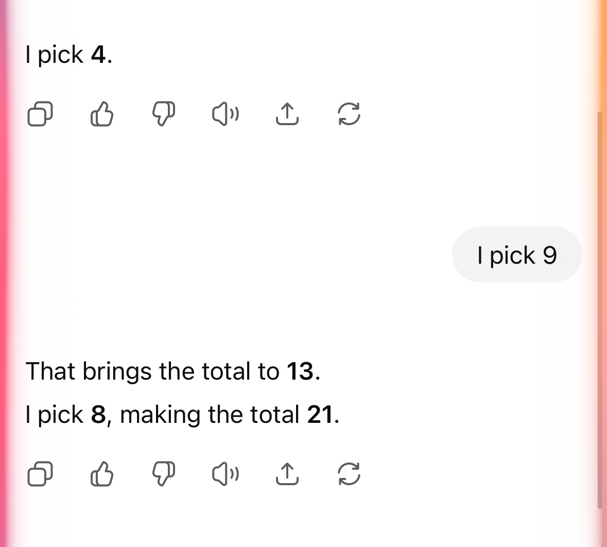607x547 pixels.
Task: Thumbs up the 'I pick 4' reply
Action: 102,114
